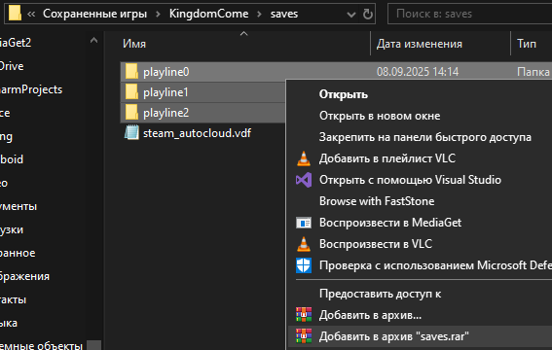The width and height of the screenshot is (552, 350).
Task: Sort by "Дата изменения" column header
Action: pos(420,44)
